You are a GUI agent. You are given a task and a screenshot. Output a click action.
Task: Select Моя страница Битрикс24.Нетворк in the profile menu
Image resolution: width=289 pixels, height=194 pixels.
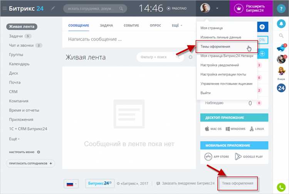[x=227, y=56]
